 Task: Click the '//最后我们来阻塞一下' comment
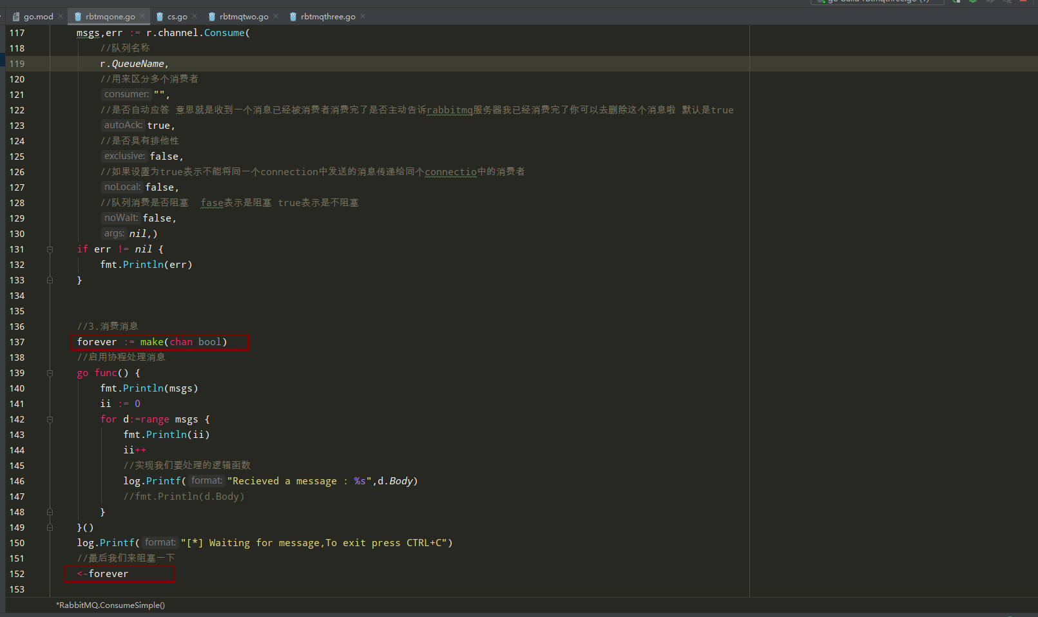point(126,558)
